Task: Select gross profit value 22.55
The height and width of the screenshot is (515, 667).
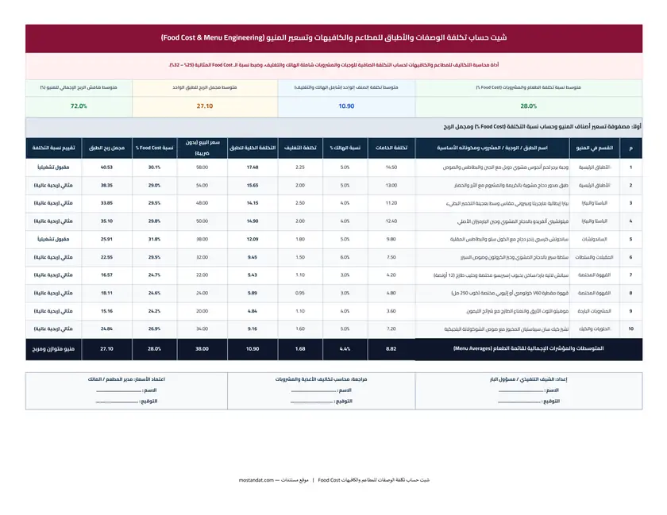Action: pos(106,257)
